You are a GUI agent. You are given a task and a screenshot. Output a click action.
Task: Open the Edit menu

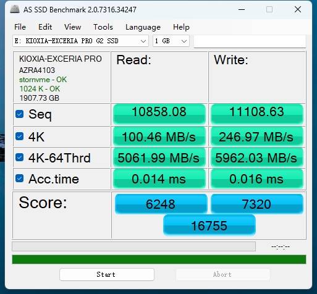(45, 27)
